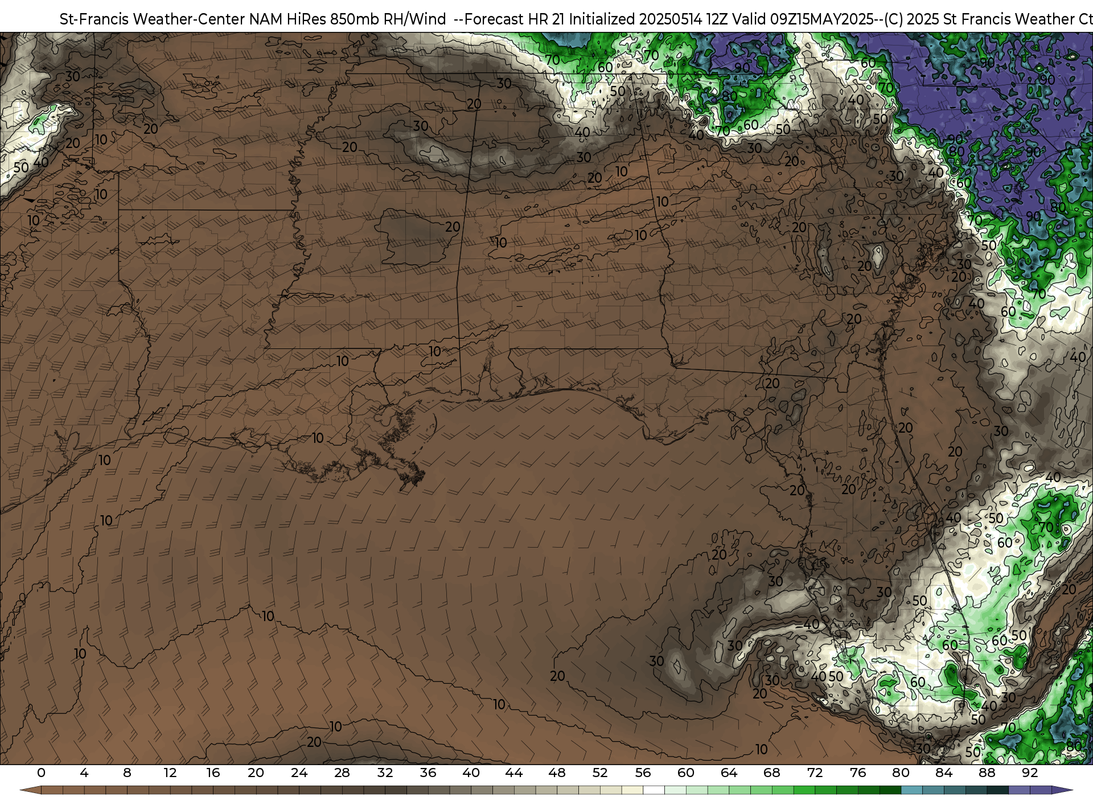The image size is (1093, 797).
Task: Click the "850mb RH/Wind" product label
Action: [x=388, y=19]
